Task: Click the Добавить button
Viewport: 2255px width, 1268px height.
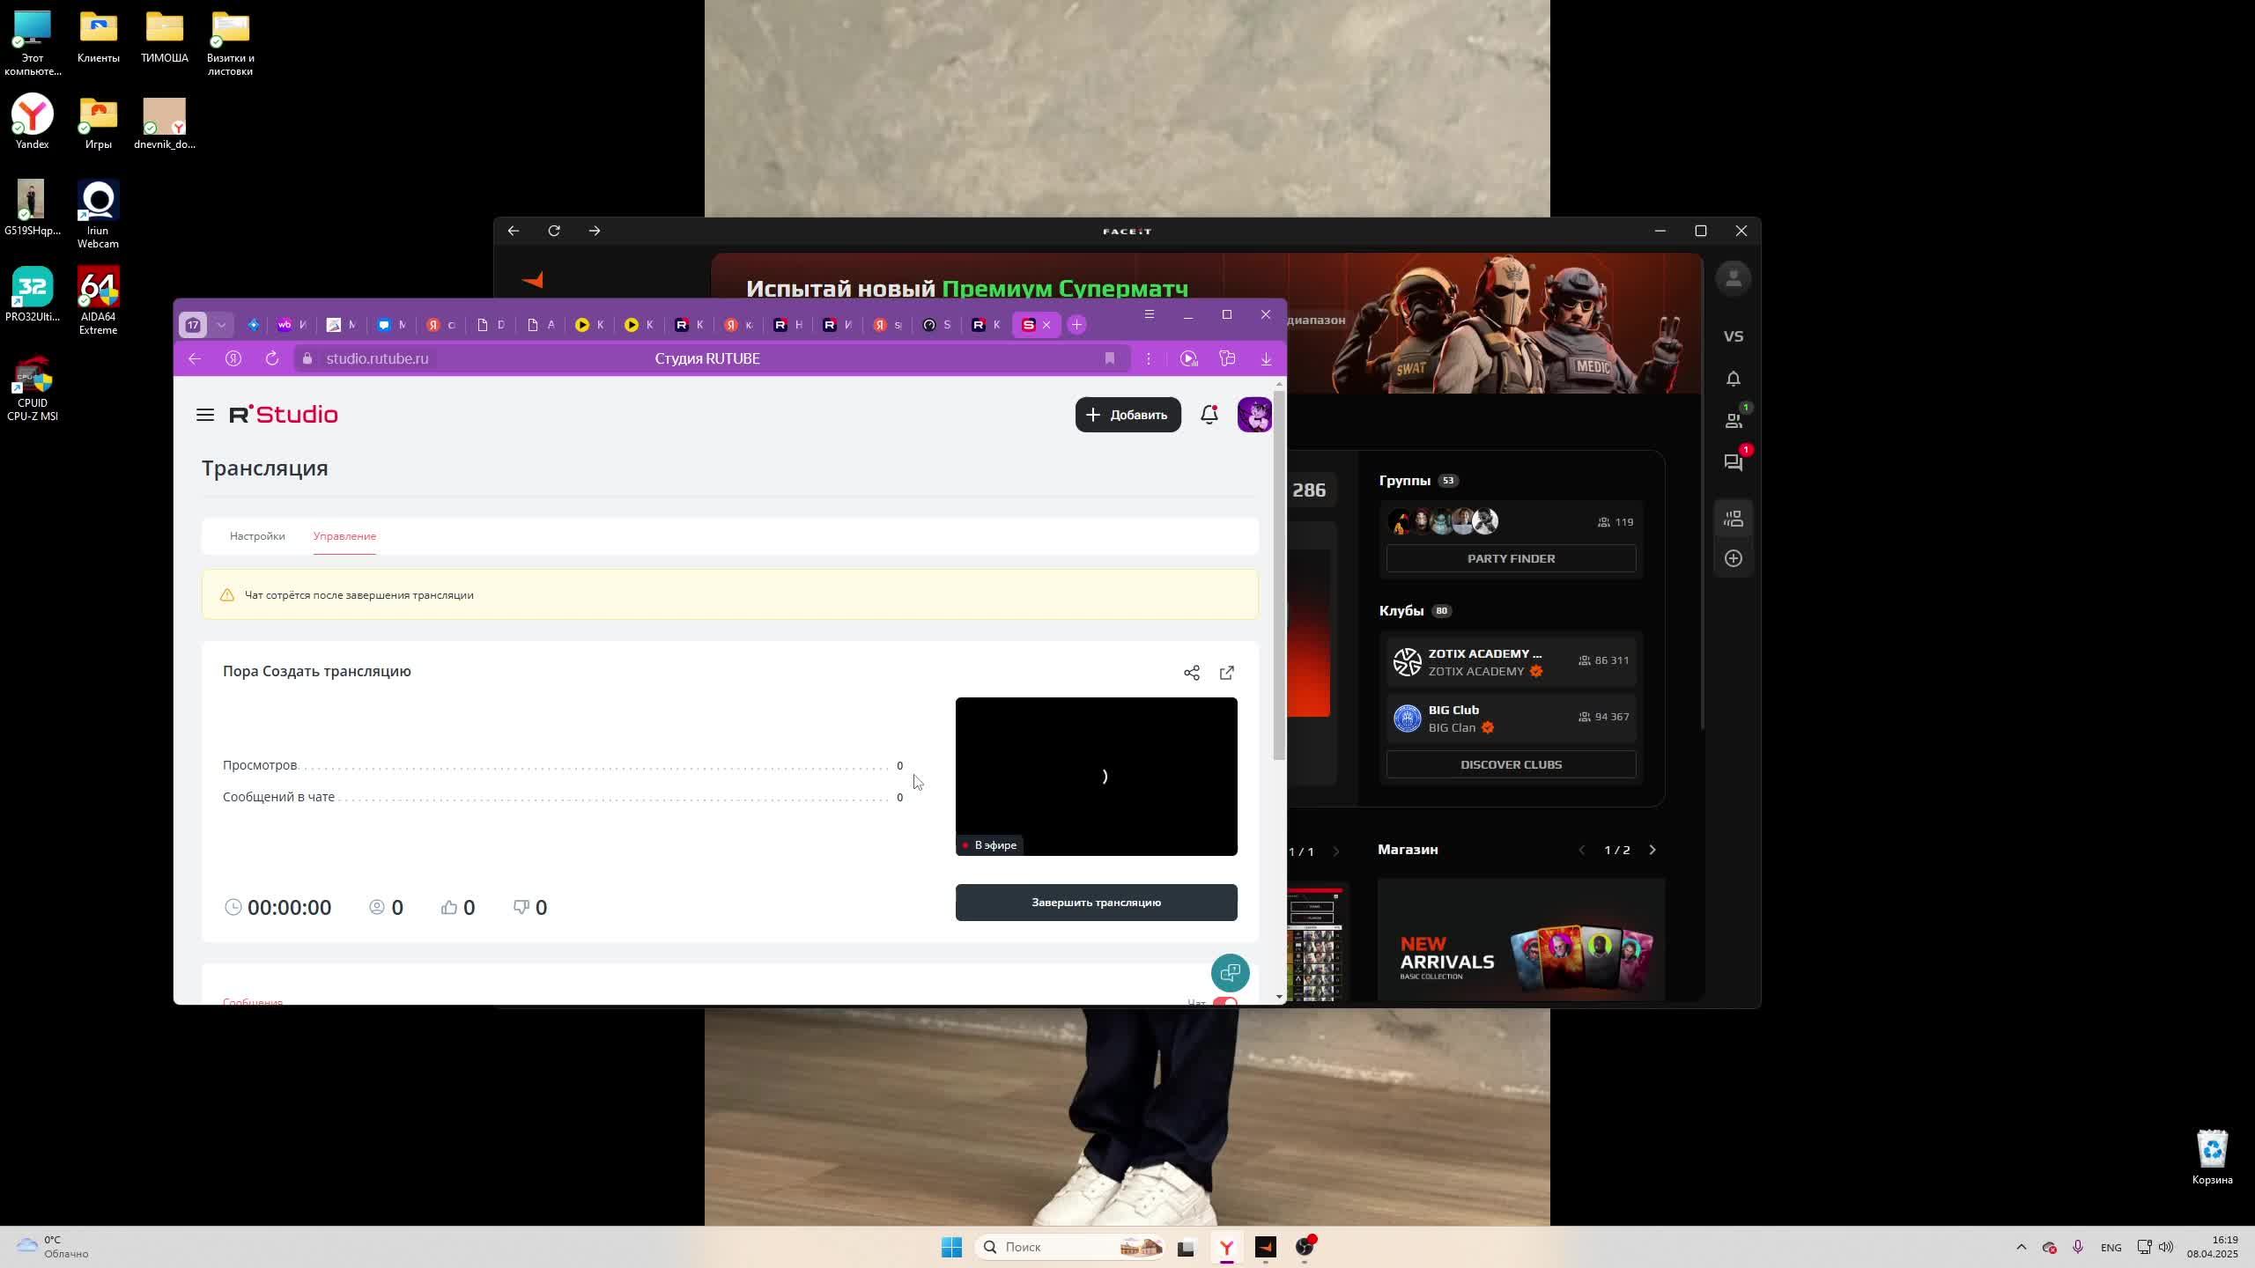Action: tap(1127, 415)
